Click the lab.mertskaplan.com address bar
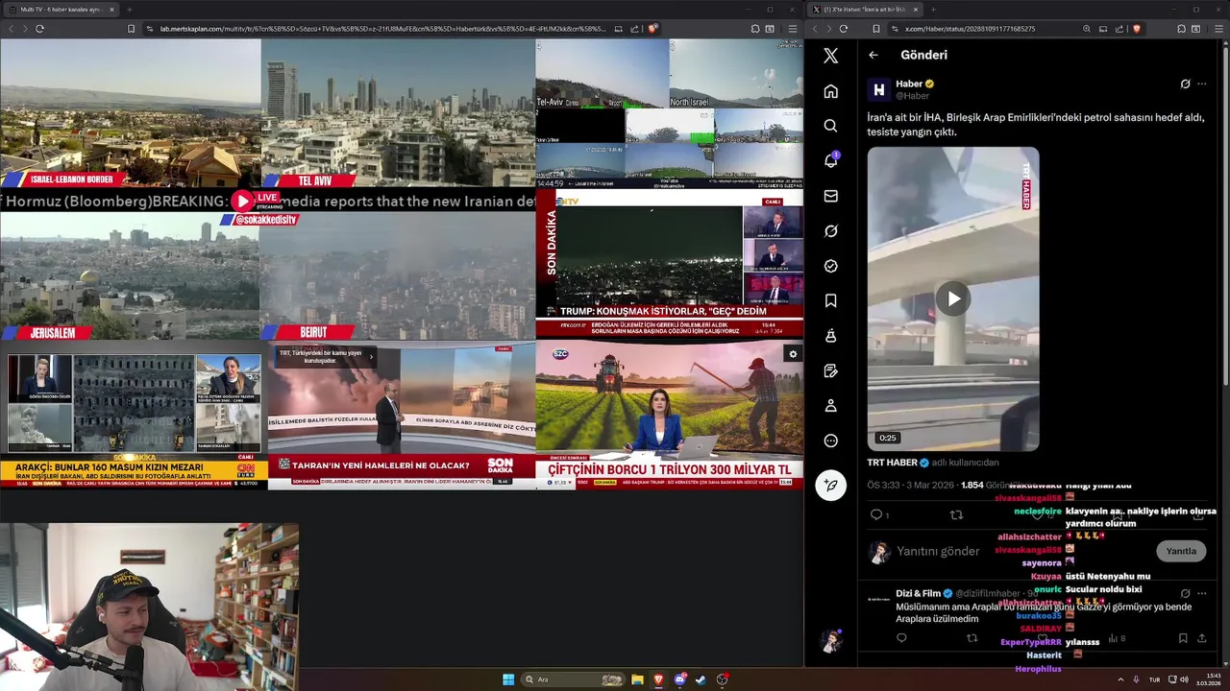The width and height of the screenshot is (1230, 691). coord(382,29)
